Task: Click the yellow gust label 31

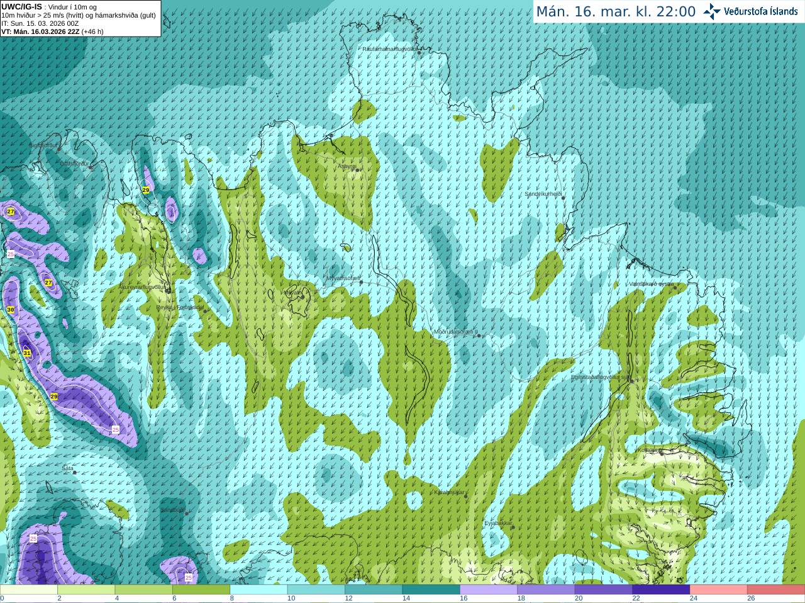Action: [27, 353]
